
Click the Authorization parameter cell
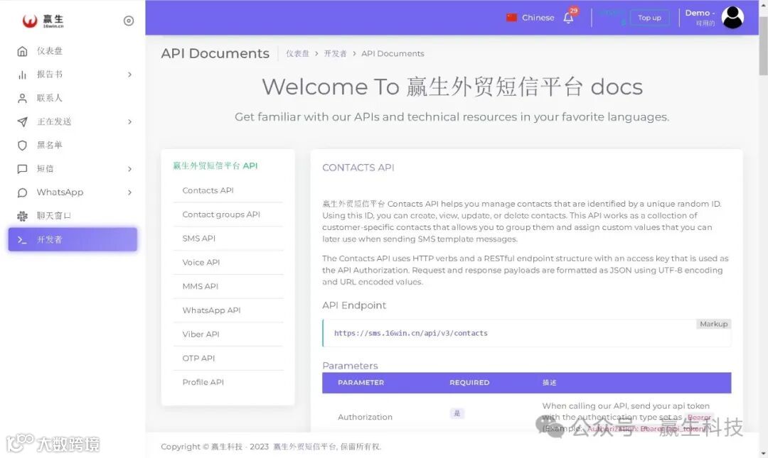(365, 417)
